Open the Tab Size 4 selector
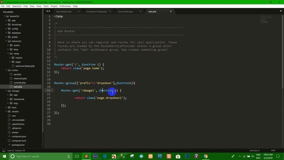Viewport: 284px width, 160px height. pyautogui.click(x=254, y=151)
